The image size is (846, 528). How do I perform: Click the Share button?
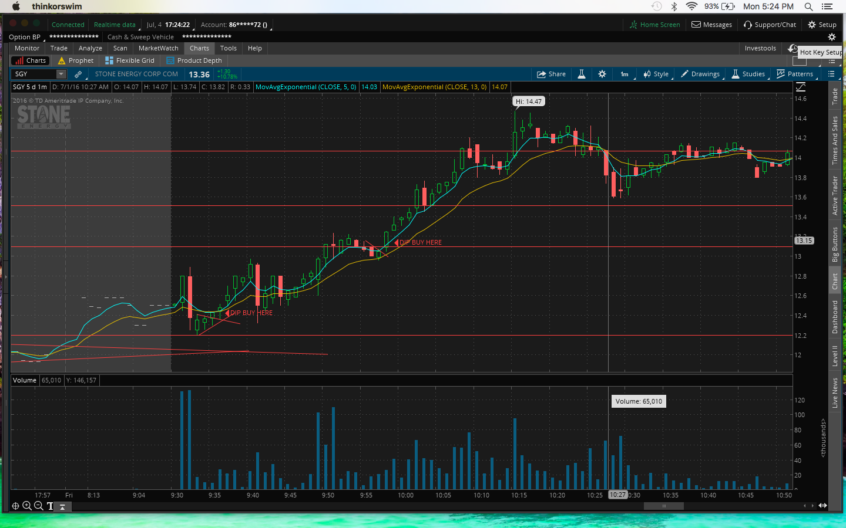[x=551, y=74]
